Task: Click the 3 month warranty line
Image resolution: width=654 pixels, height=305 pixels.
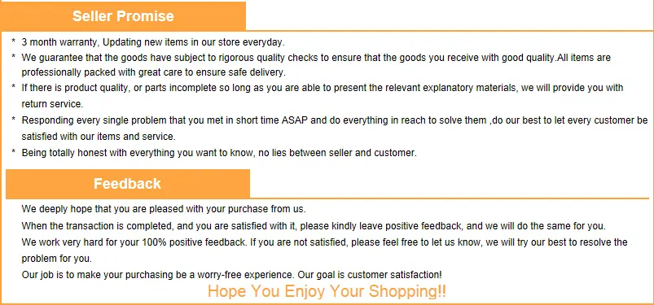Action: pyautogui.click(x=153, y=42)
